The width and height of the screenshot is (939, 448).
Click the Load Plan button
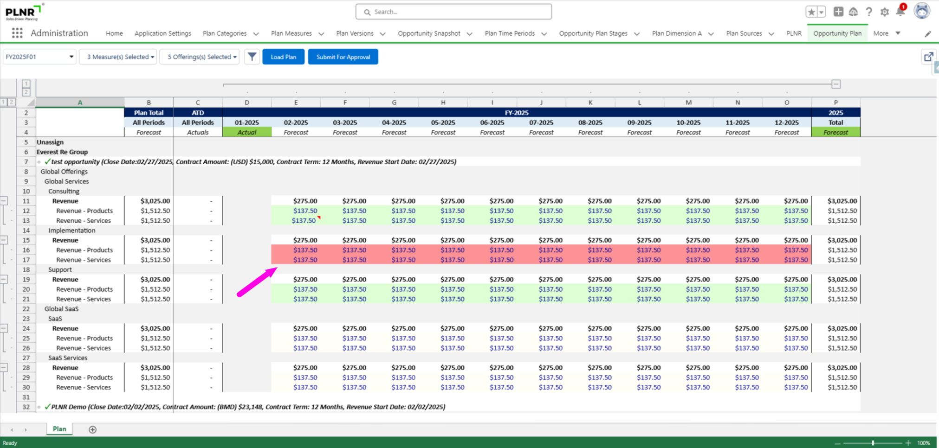point(283,57)
